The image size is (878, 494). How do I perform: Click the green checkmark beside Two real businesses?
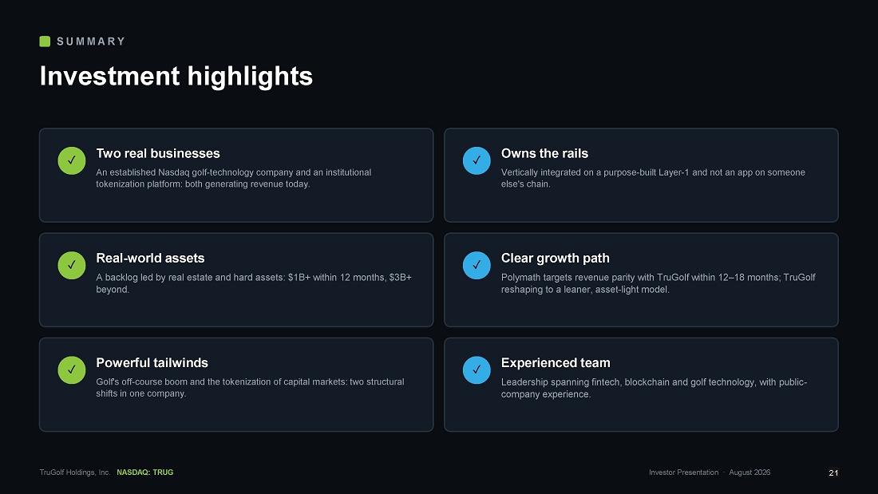pyautogui.click(x=72, y=160)
